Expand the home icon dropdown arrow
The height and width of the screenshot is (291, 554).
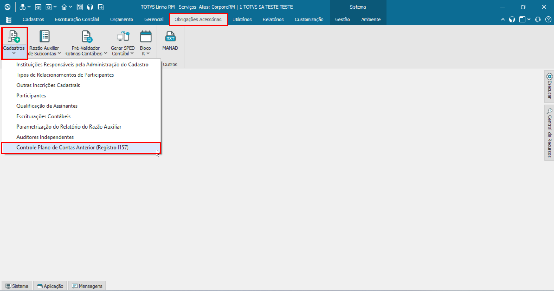[x=70, y=7]
